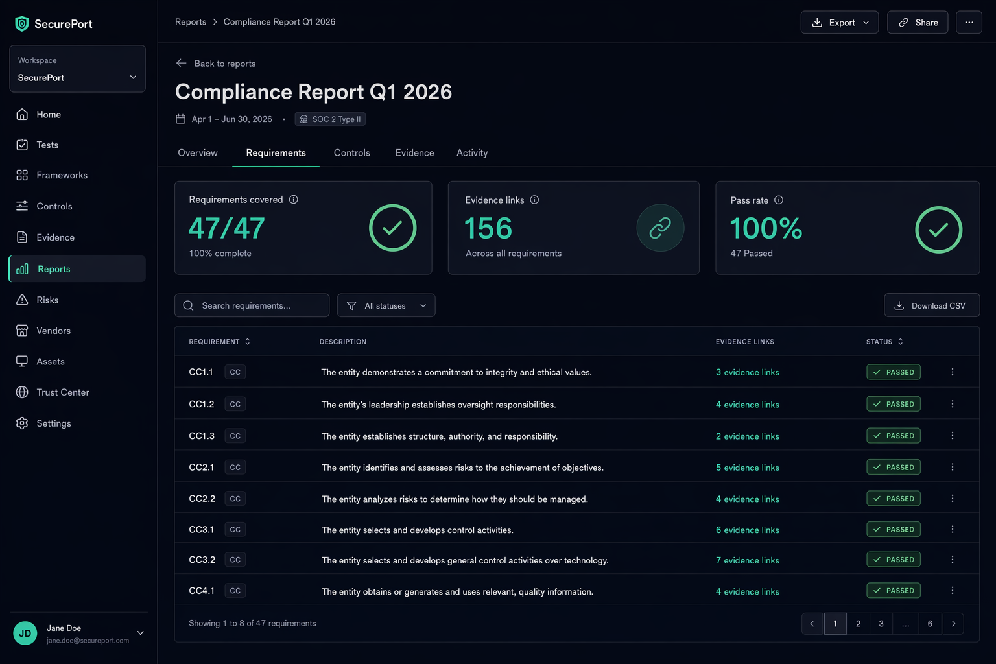Viewport: 996px width, 664px height.
Task: Click the magnifier icon in the search box
Action: point(188,305)
